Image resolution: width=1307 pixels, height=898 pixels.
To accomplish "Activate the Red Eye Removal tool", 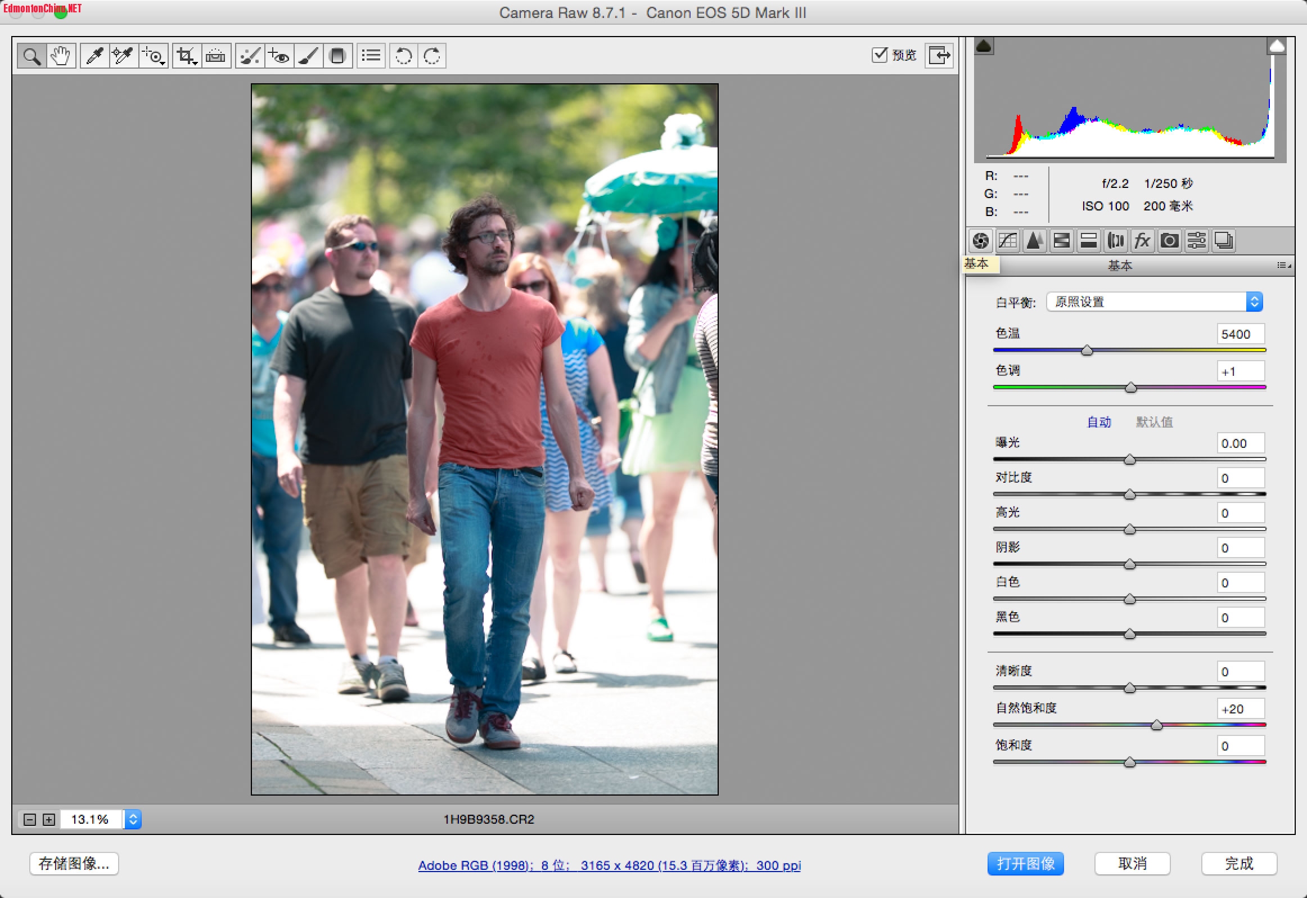I will (x=279, y=56).
